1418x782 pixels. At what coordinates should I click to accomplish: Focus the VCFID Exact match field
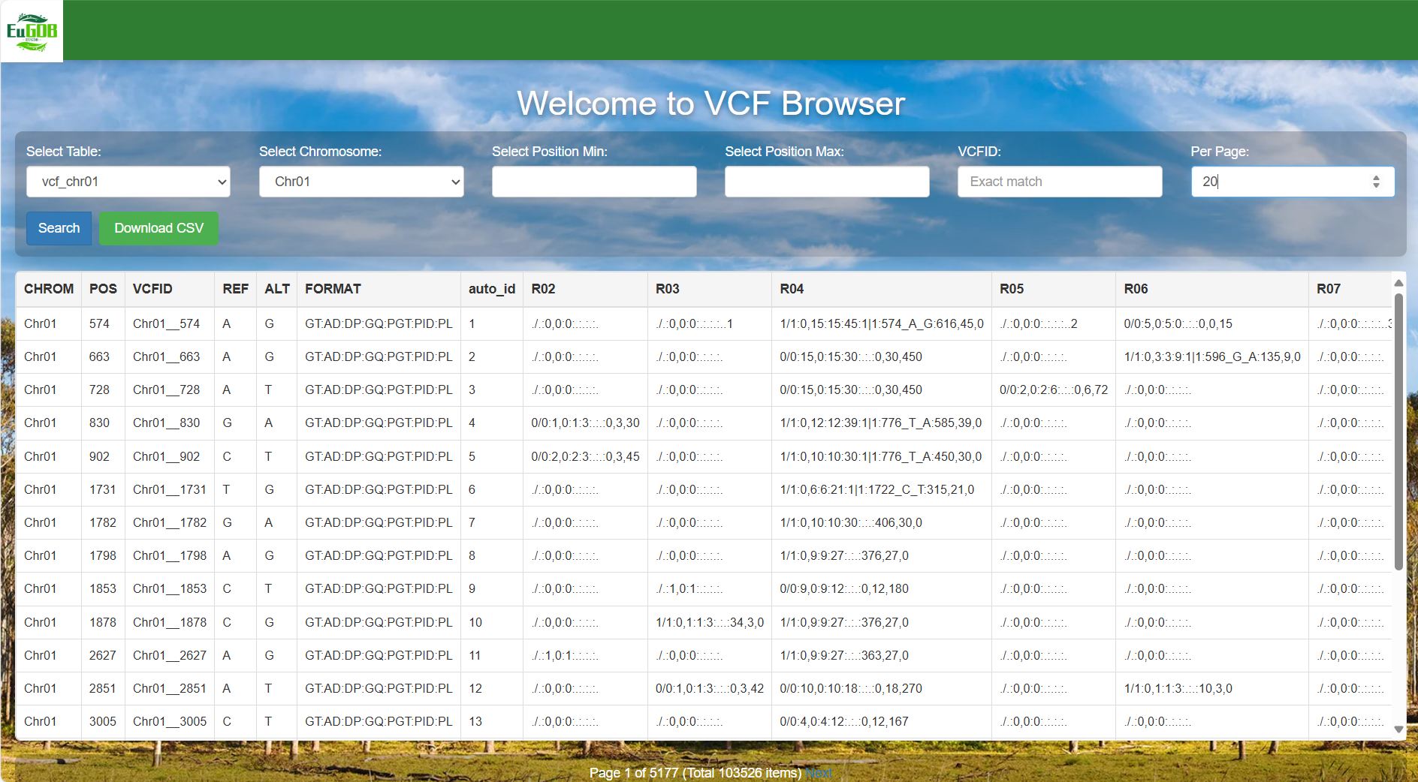[x=1059, y=182]
